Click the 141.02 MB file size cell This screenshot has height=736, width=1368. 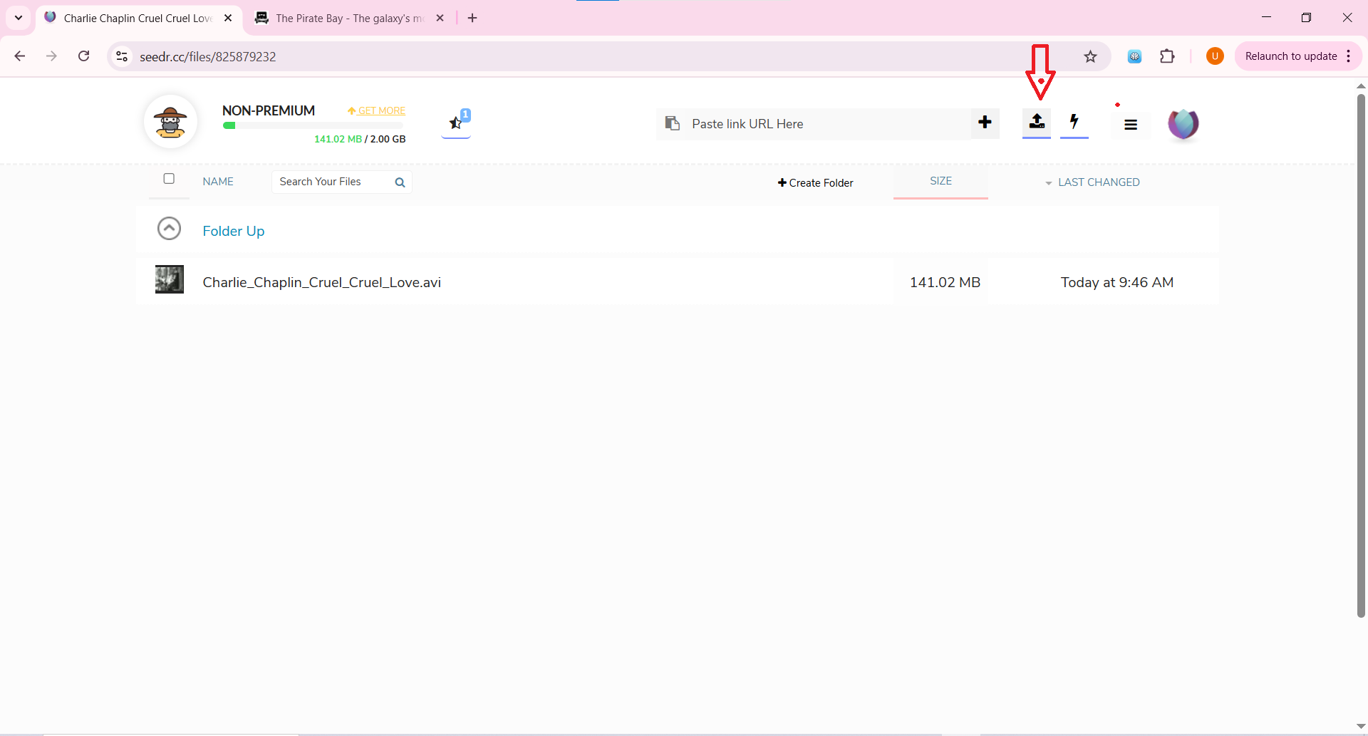(945, 282)
